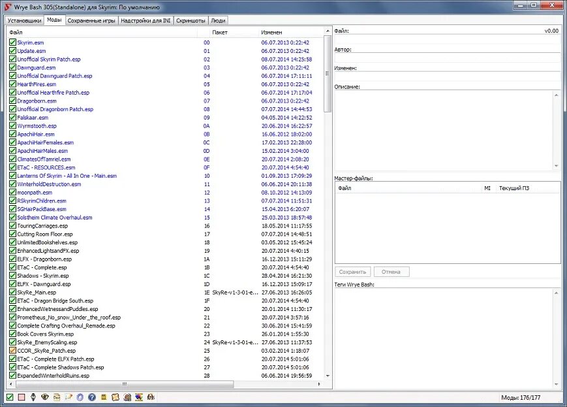This screenshot has width=567, height=407.
Task: Sort mod list by Пакет column header
Action: [x=234, y=32]
